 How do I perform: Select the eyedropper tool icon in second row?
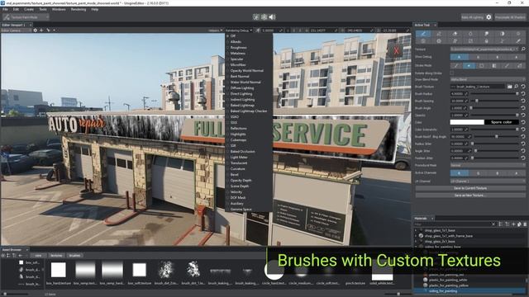point(518,41)
